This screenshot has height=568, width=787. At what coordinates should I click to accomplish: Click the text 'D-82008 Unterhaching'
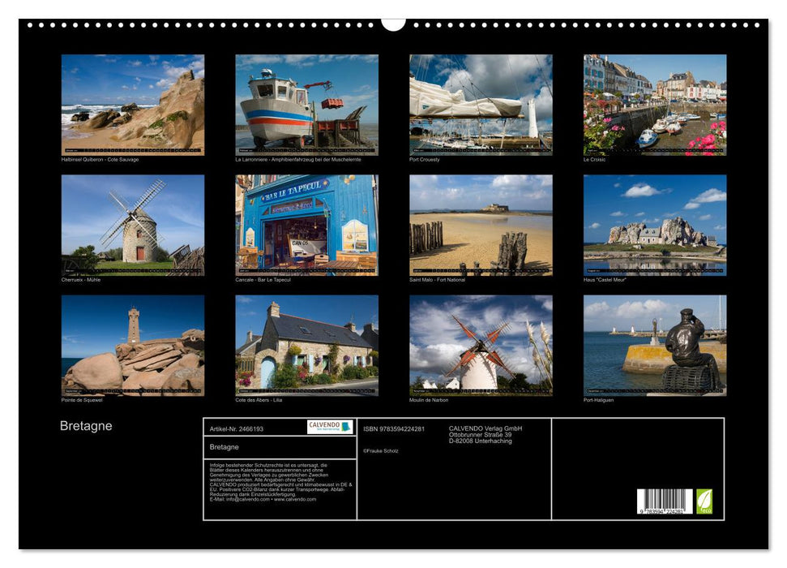[x=481, y=441]
